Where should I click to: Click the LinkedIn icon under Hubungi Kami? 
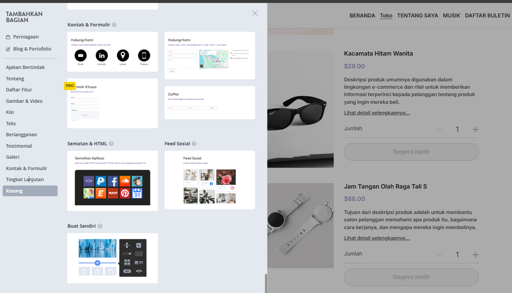[102, 55]
